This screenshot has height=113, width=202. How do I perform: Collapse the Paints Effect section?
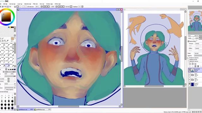[x=188, y=41]
